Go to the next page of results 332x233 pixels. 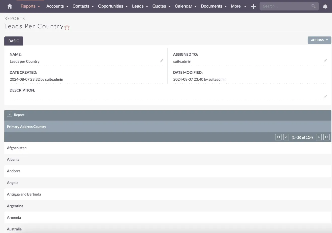coord(319,137)
